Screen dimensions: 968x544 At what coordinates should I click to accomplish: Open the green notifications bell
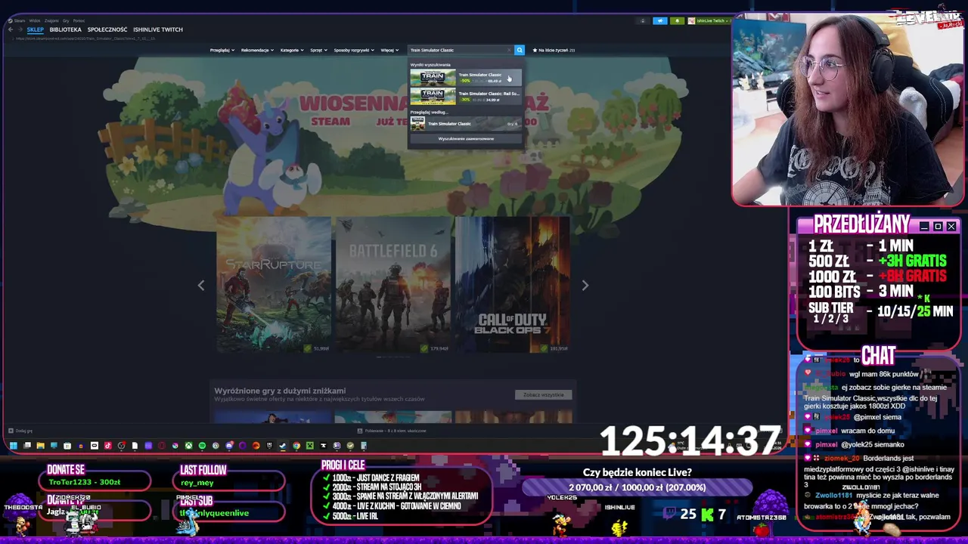click(677, 20)
